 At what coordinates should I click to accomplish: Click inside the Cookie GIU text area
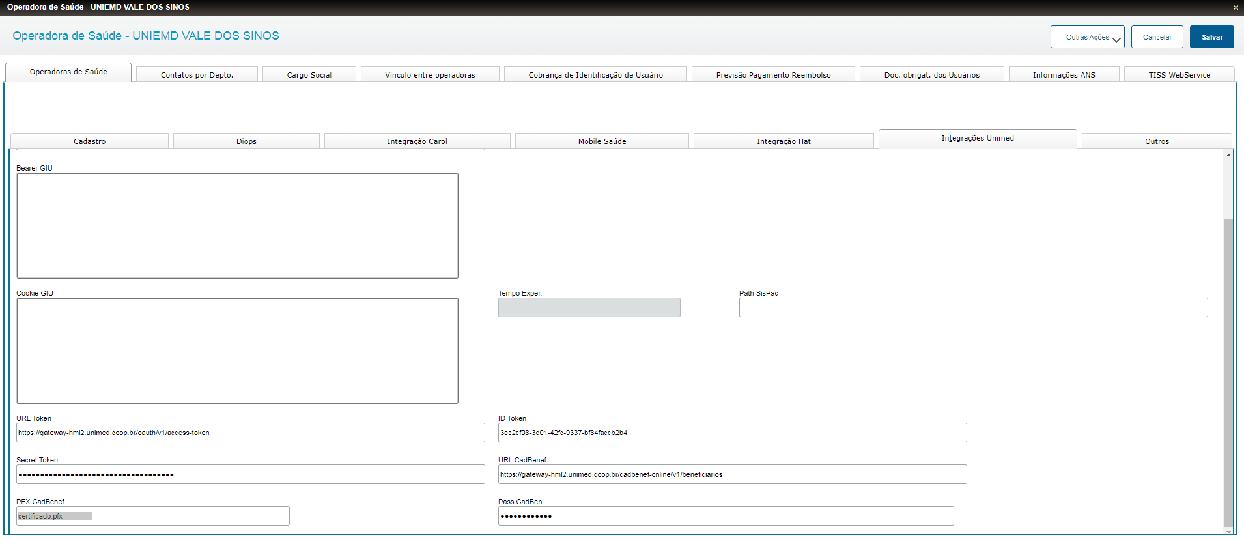tap(237, 351)
